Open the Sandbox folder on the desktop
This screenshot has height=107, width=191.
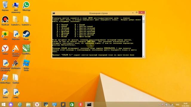point(16,79)
